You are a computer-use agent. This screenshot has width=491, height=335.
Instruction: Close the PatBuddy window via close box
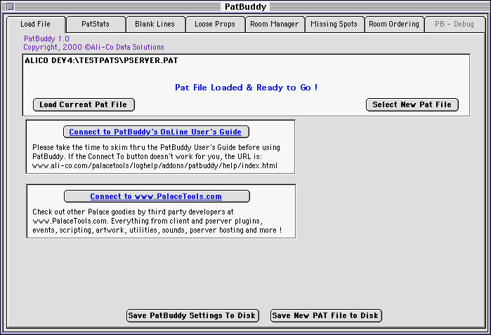(9, 6)
